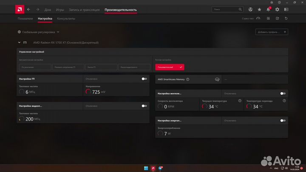Open Запись и трансляция tab
306x172 pixels.
tap(84, 9)
